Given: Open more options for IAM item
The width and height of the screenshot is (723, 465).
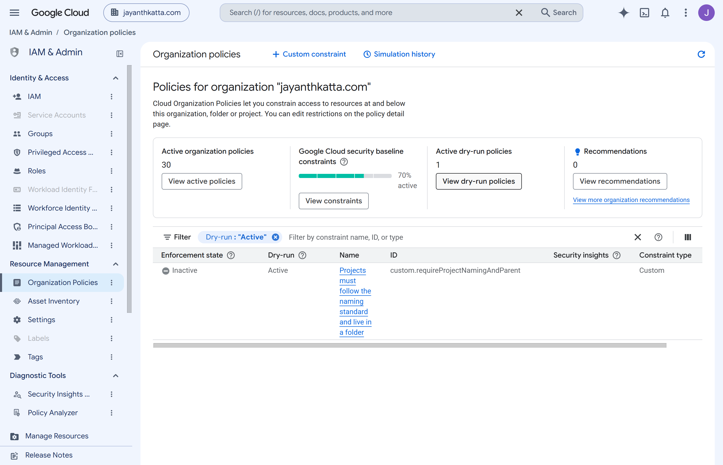Looking at the screenshot, I should pos(112,96).
